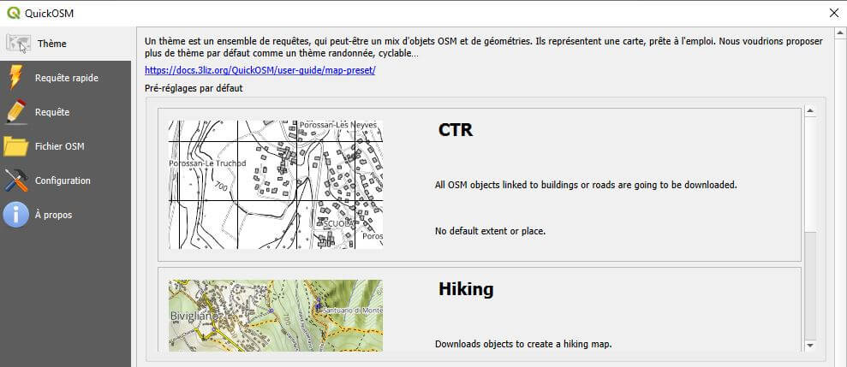Click the yellow folder Fichier OSM icon
Screen dimensions: 847x367
click(x=16, y=146)
